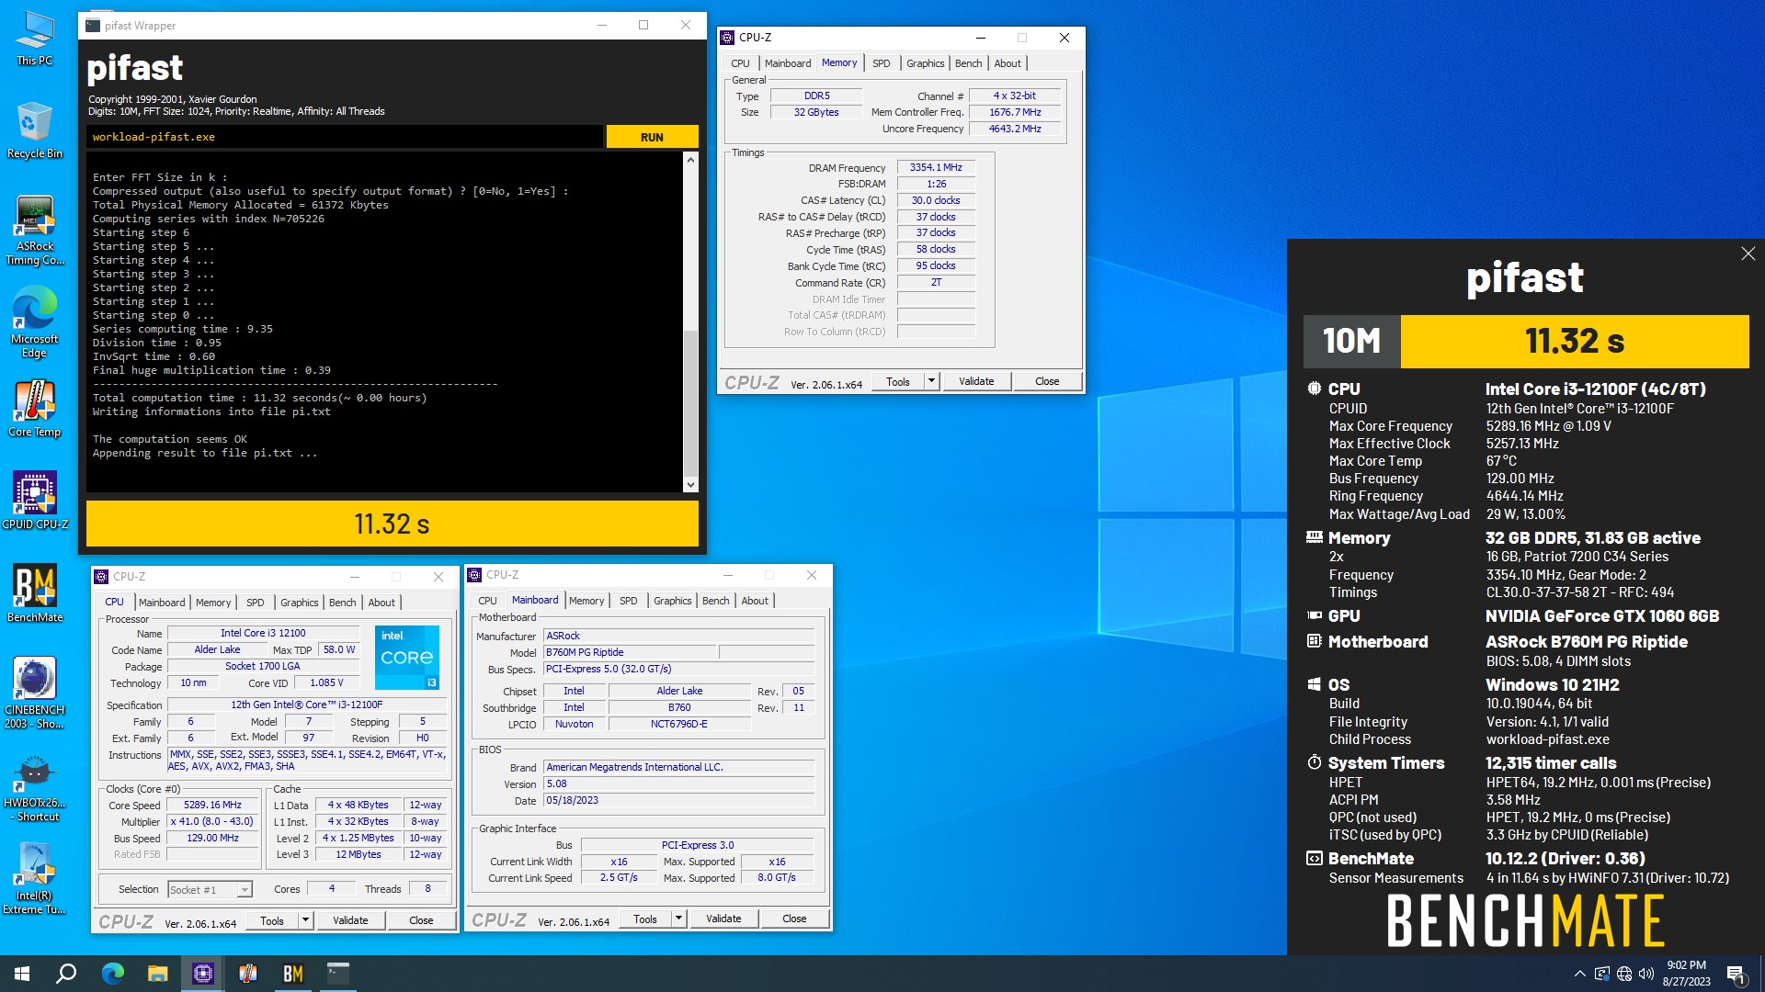Expand Tools dropdown arrow in Memory CPU-Z
The width and height of the screenshot is (1765, 992).
point(931,381)
